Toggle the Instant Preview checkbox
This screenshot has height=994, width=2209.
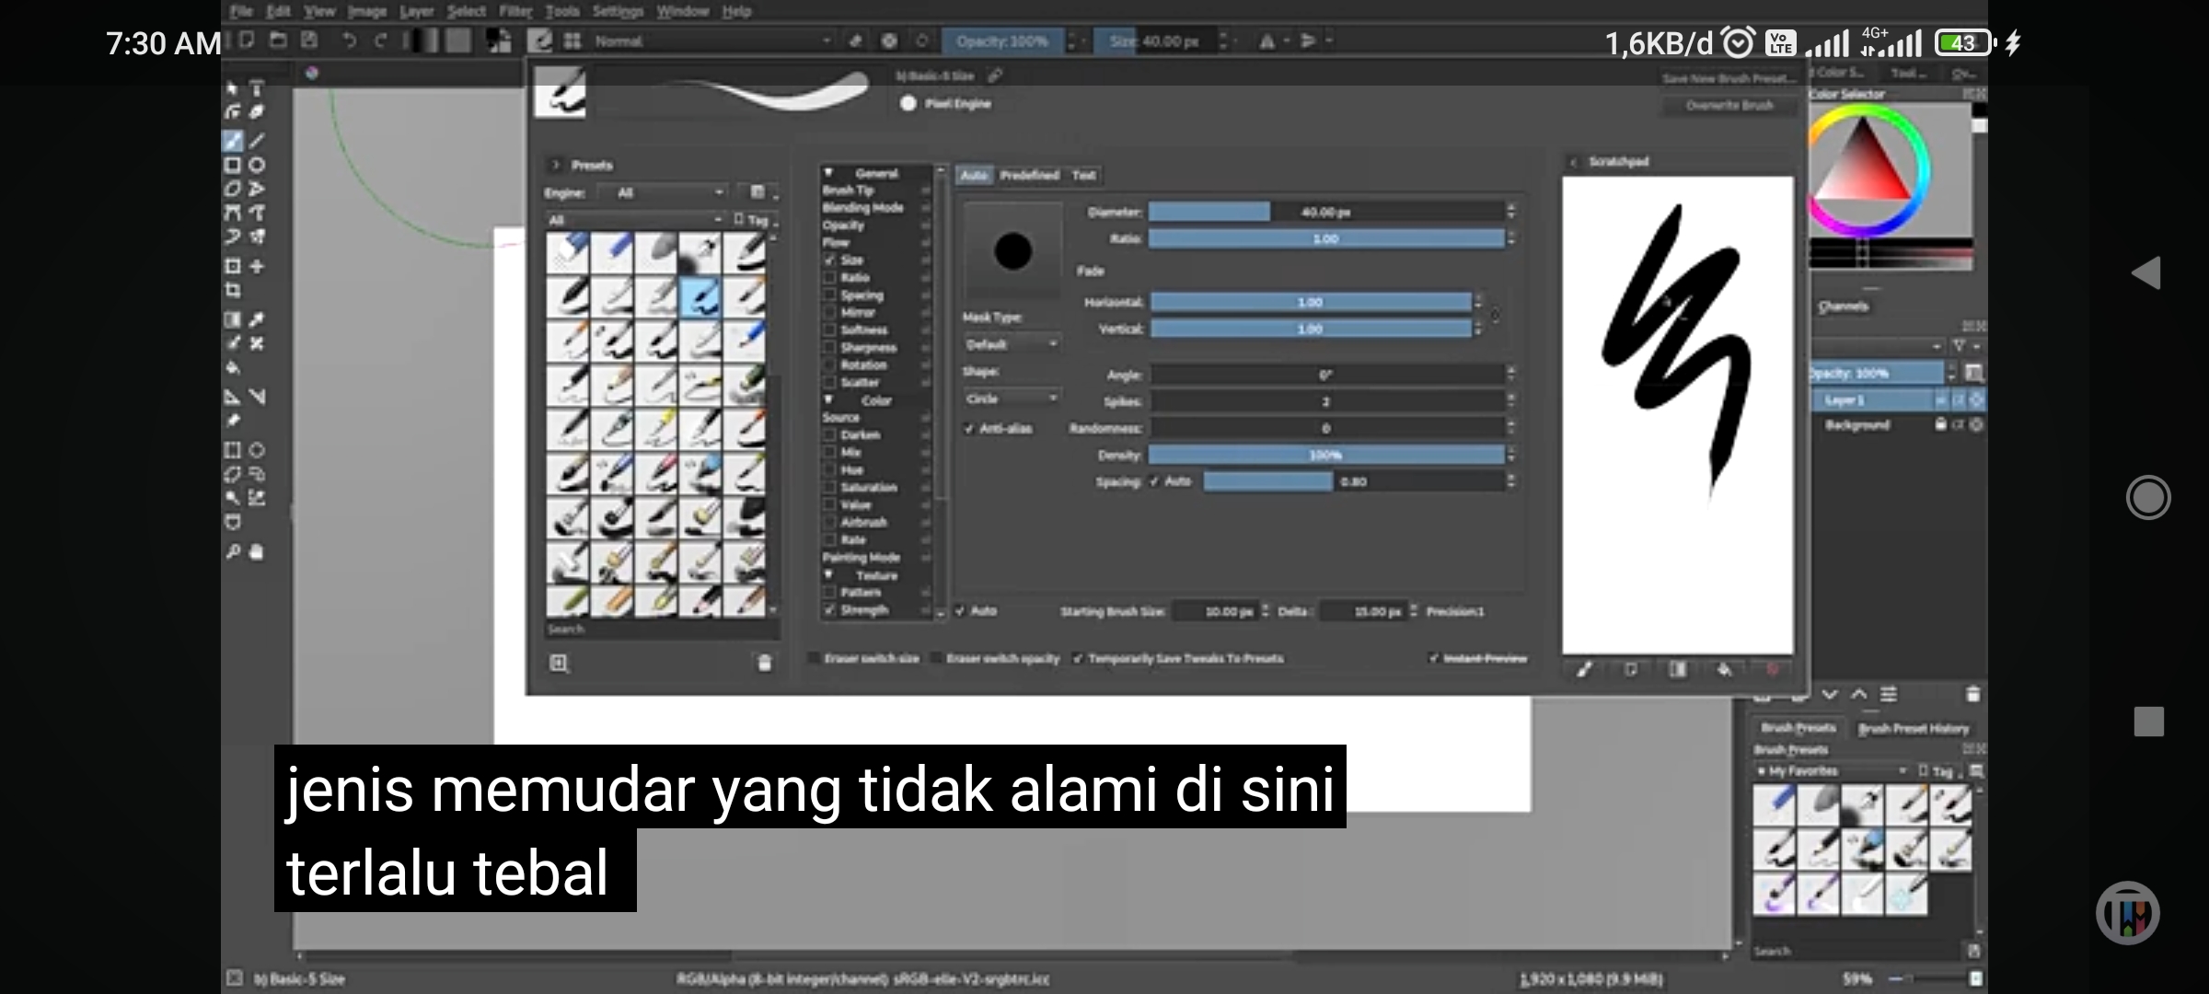(x=1434, y=658)
